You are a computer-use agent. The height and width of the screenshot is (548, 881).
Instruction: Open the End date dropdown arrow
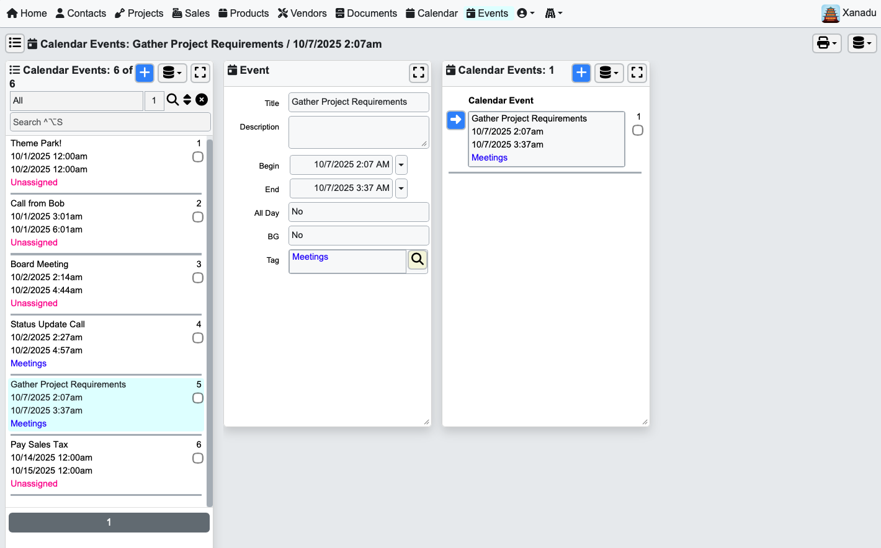401,188
